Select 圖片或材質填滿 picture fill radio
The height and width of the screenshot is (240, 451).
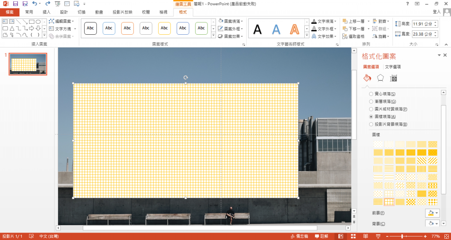tap(371, 109)
